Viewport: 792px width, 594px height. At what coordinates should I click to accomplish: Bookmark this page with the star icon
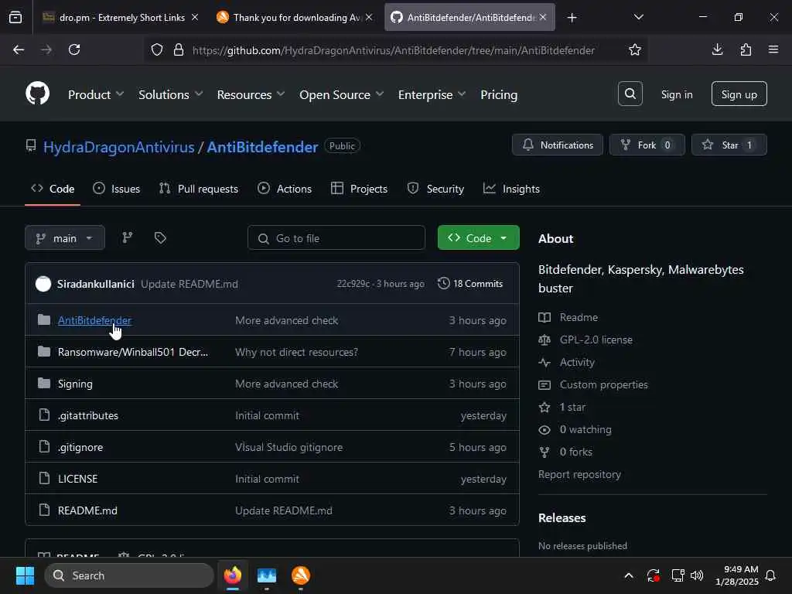click(x=635, y=49)
